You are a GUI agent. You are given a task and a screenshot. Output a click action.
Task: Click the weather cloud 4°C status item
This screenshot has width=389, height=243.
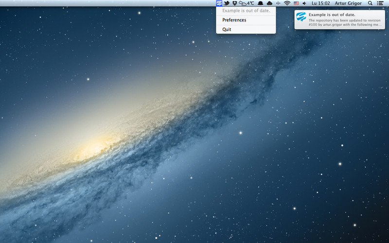click(x=247, y=3)
